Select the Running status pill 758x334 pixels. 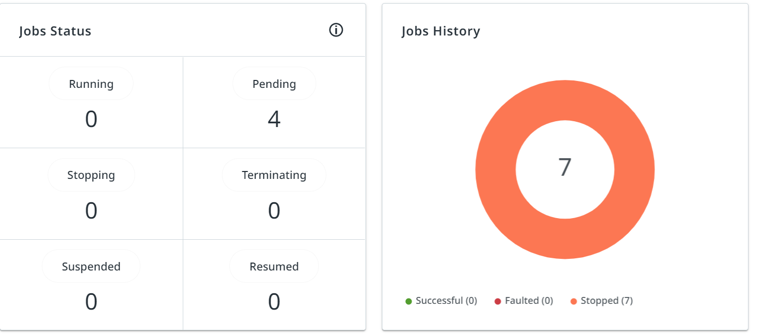(x=91, y=84)
